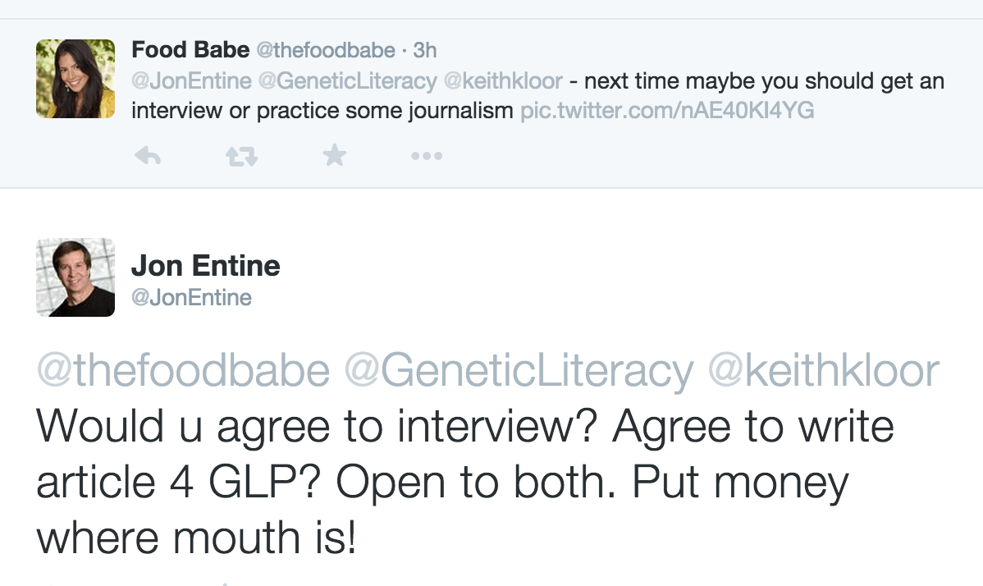Open @thefoodbabe mention in Jon Entine's reply
The height and width of the screenshot is (586, 983).
[x=183, y=370]
